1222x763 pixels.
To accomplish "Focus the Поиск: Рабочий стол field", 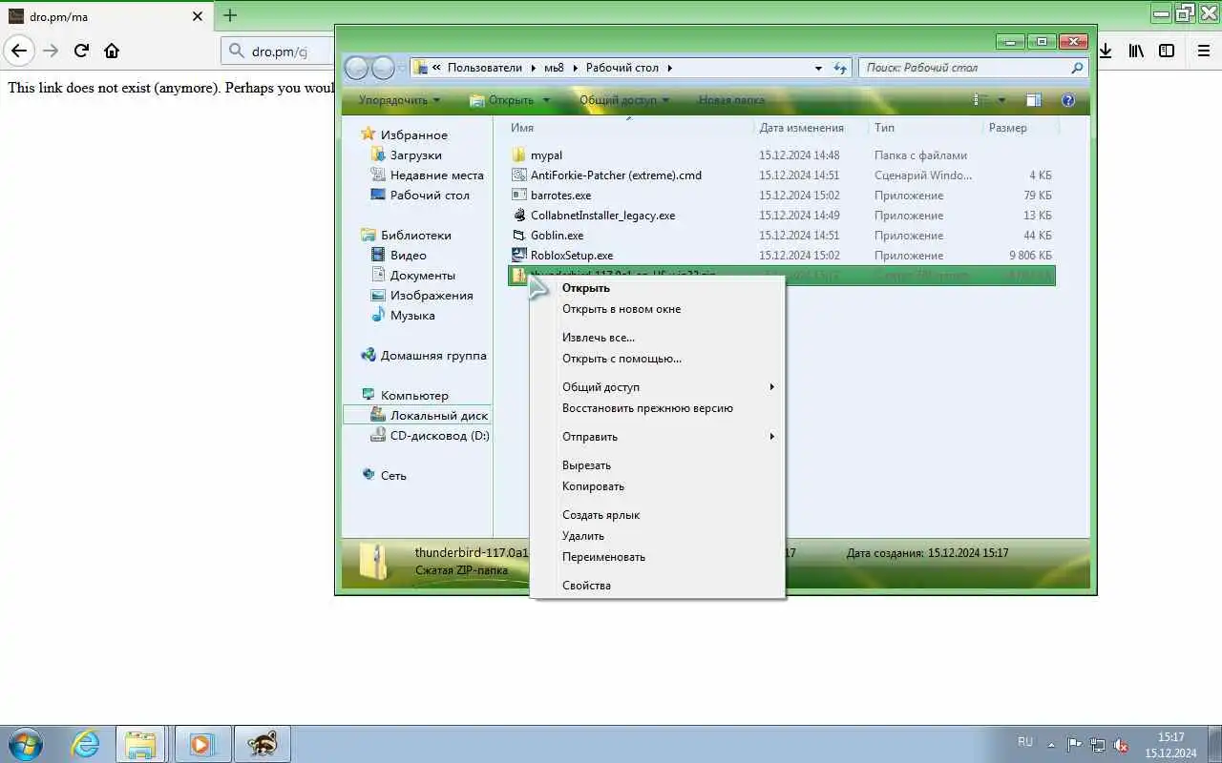I will click(x=973, y=68).
